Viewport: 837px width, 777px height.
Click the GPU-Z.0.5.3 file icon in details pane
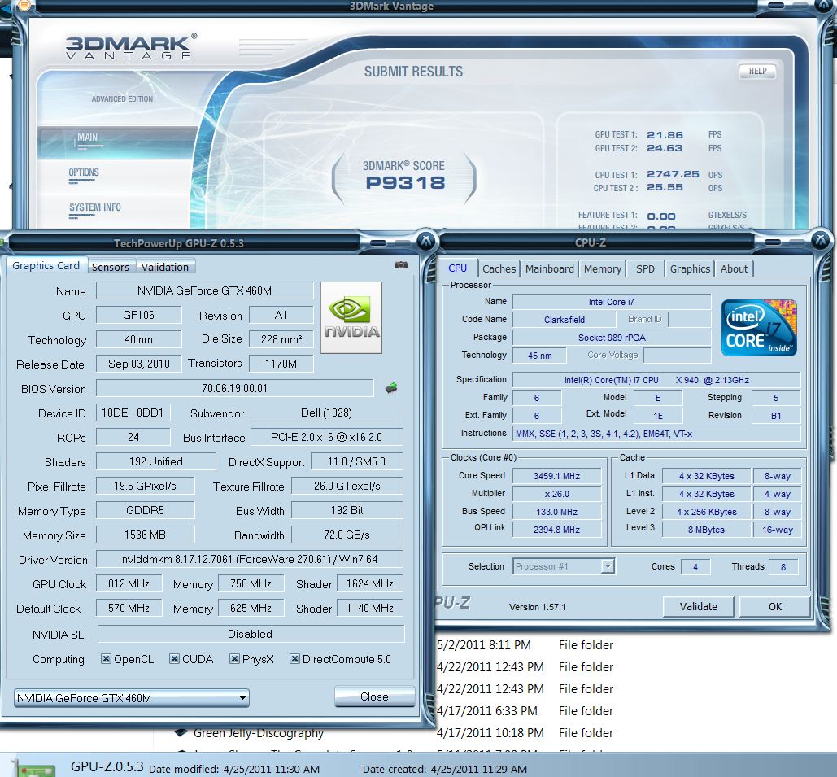click(35, 767)
